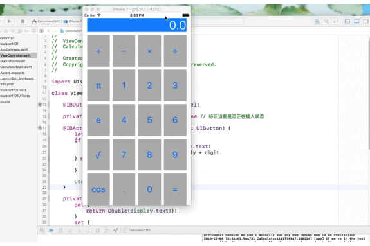Choose iPhone 7 run destination in toolbar

(x=73, y=21)
